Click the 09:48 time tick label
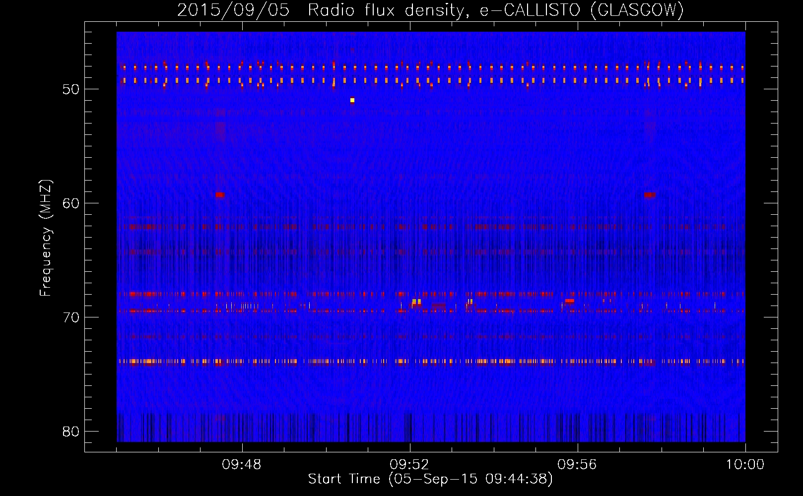Screen dimensions: 803x496 click(x=242, y=465)
